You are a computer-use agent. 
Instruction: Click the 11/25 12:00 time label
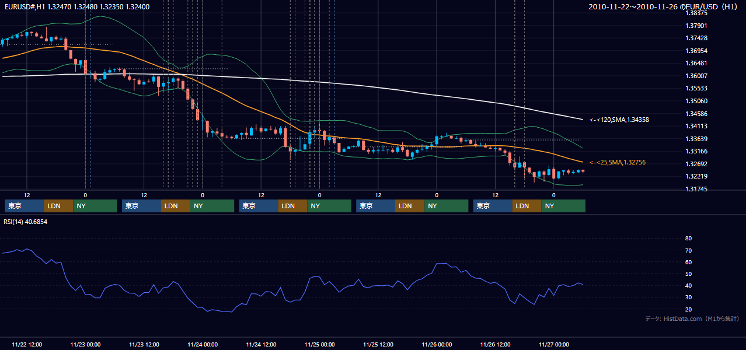click(378, 344)
